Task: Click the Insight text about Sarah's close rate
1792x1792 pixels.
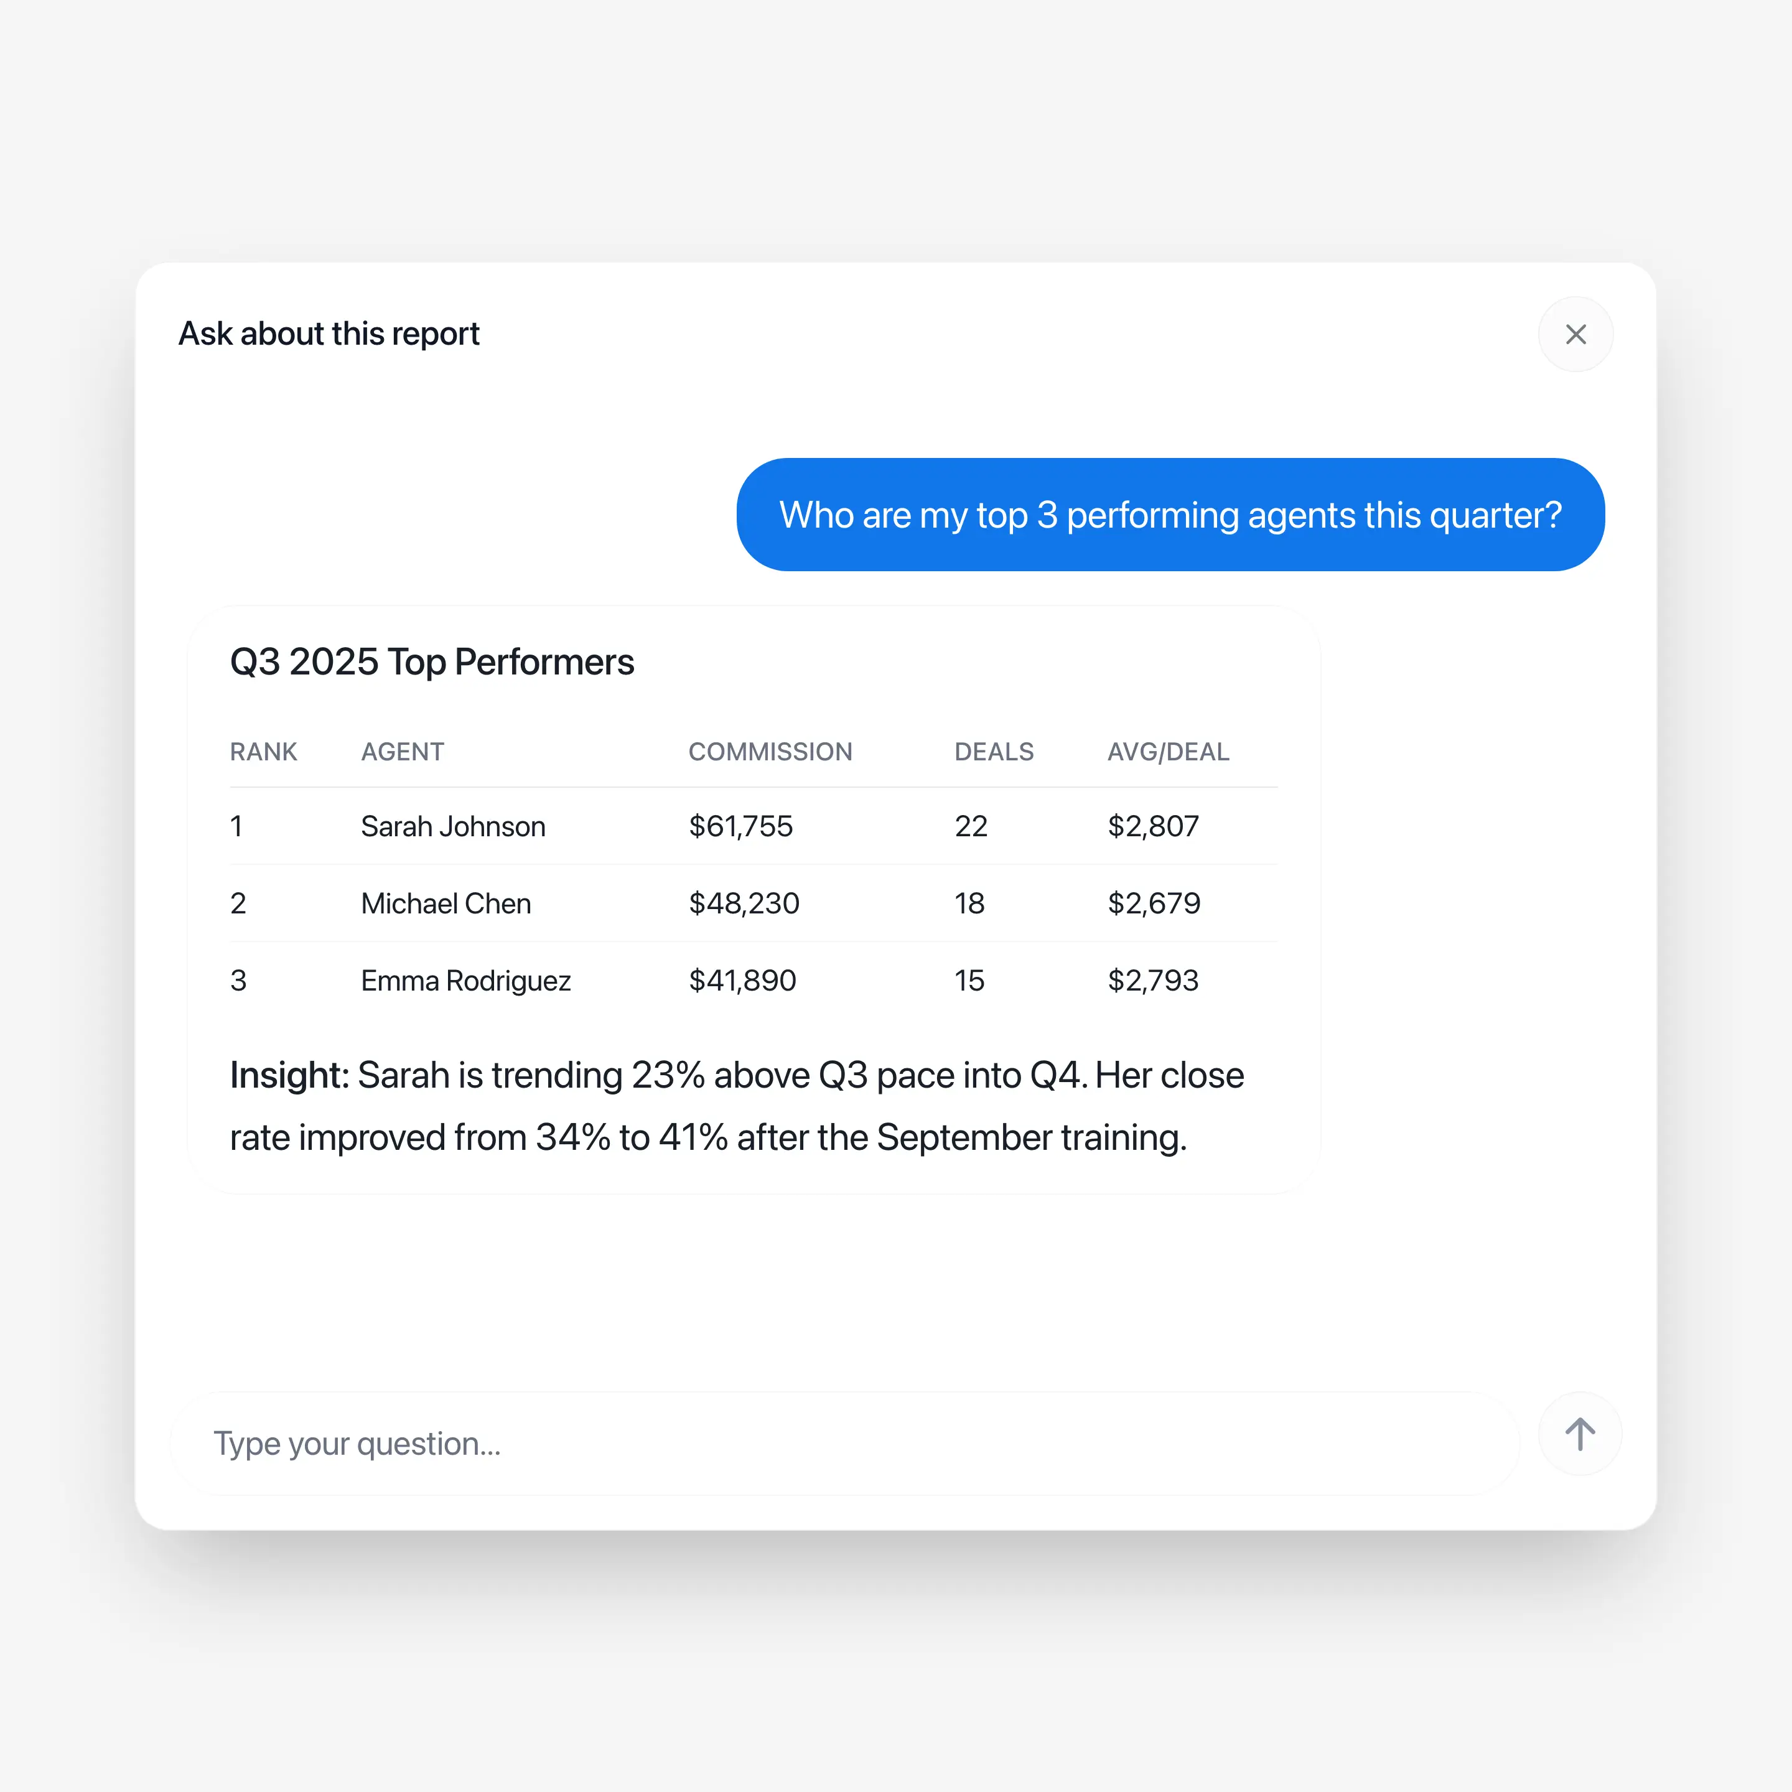Action: point(735,1106)
